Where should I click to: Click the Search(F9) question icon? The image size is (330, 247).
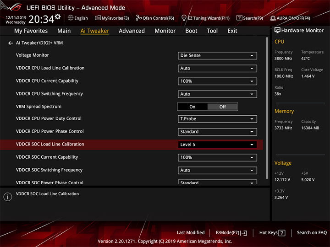239,18
